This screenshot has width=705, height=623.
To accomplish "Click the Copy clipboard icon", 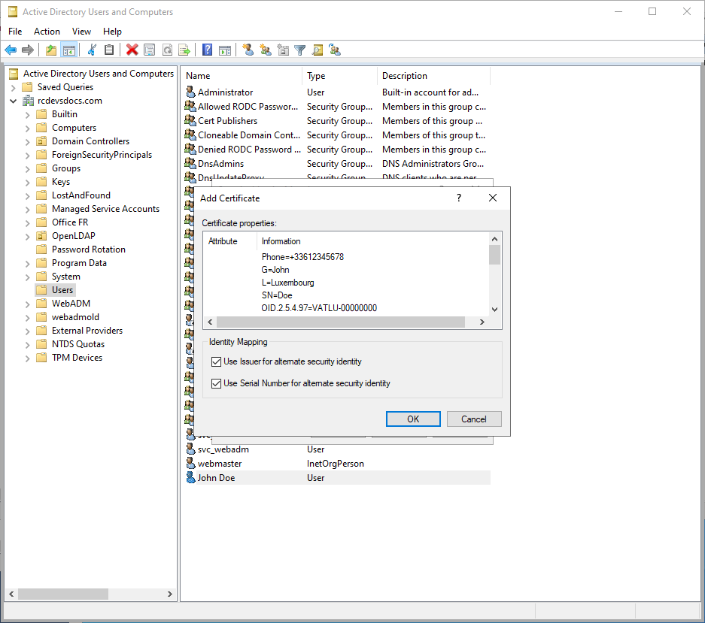I will click(109, 50).
